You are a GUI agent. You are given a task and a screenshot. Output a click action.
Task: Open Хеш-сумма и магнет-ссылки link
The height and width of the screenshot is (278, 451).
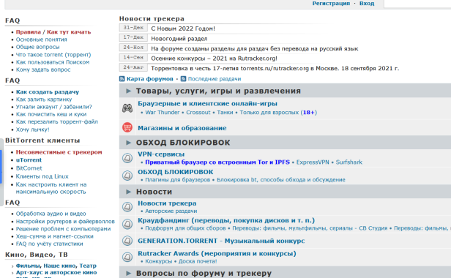pos(55,236)
